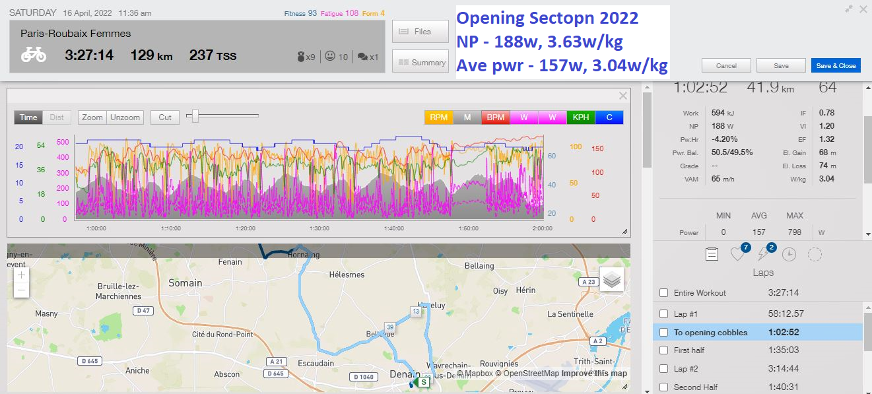Toggle the To opening cobbles checkbox
872x394 pixels.
[664, 333]
